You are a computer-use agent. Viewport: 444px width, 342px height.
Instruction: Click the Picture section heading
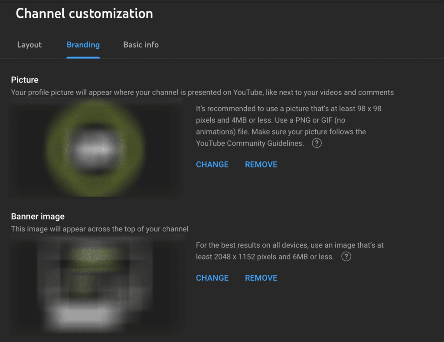point(25,80)
